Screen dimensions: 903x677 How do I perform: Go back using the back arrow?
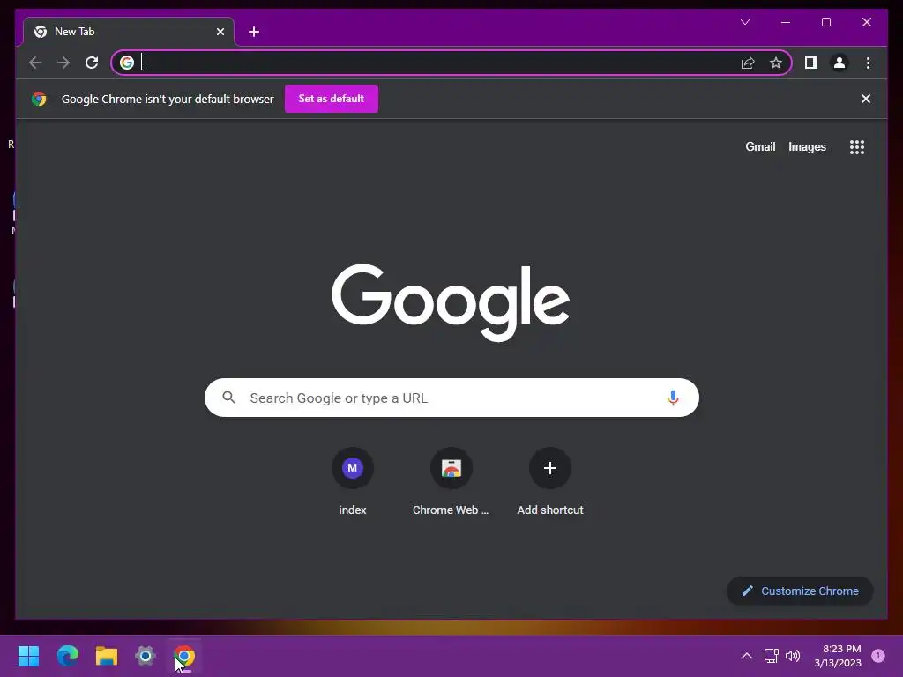pyautogui.click(x=35, y=63)
